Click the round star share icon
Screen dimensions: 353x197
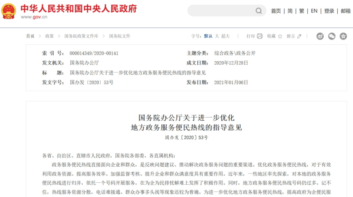(343, 36)
